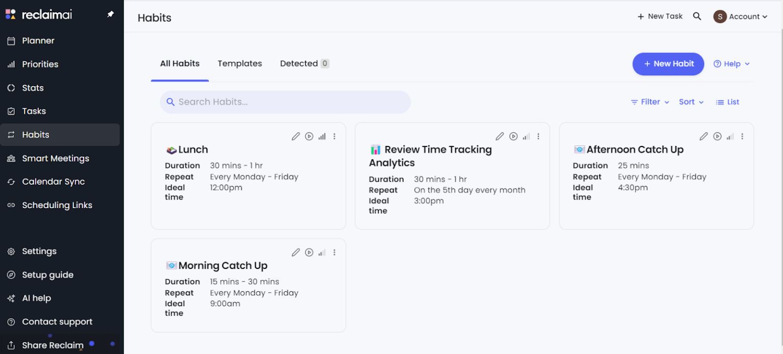The width and height of the screenshot is (783, 354).
Task: Unpin the sidebar using the pin icon
Action: (x=110, y=14)
